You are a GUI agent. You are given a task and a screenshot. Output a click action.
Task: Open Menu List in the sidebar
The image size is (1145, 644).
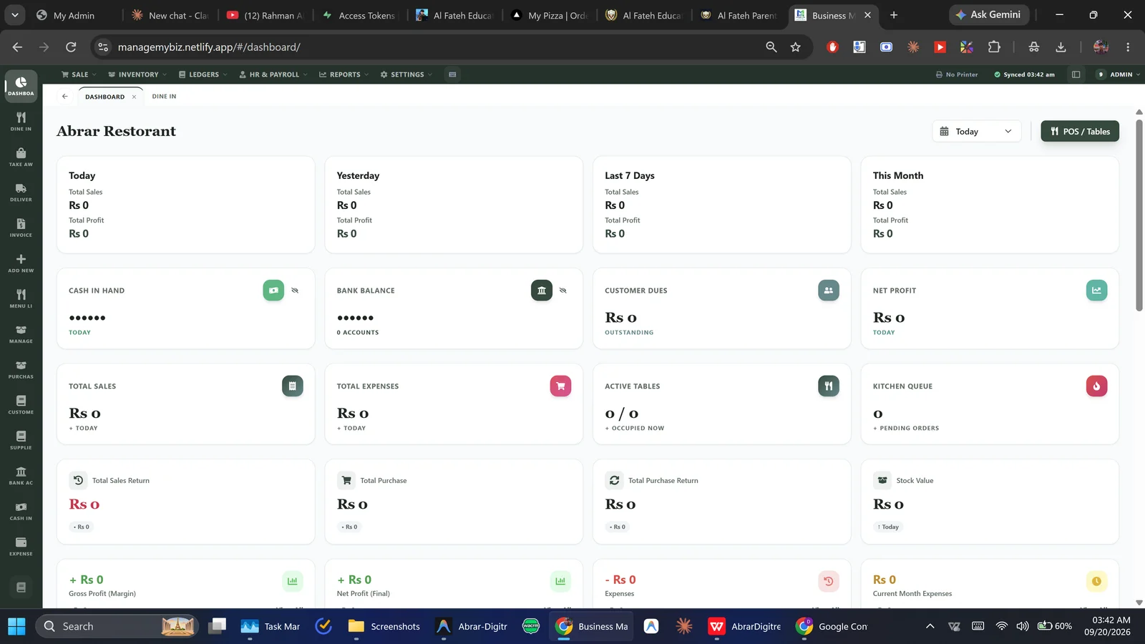click(21, 298)
